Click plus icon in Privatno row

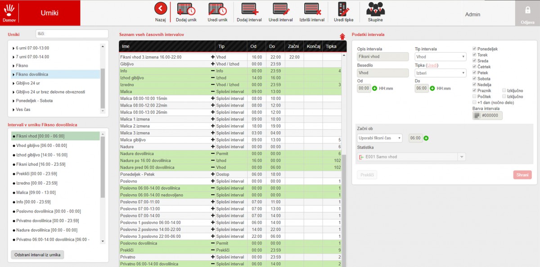pyautogui.click(x=212, y=257)
